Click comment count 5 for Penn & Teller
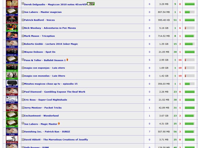The image size is (198, 148). tap(149, 60)
